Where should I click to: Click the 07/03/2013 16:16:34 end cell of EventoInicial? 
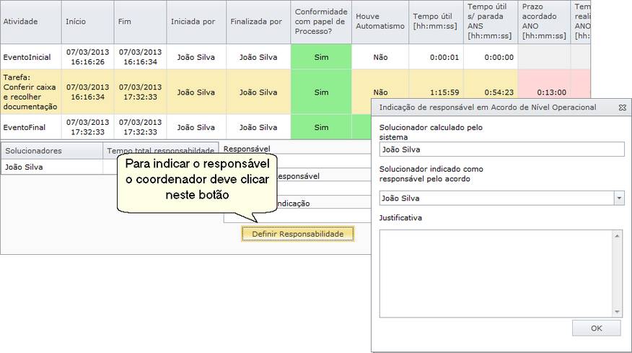coord(140,57)
